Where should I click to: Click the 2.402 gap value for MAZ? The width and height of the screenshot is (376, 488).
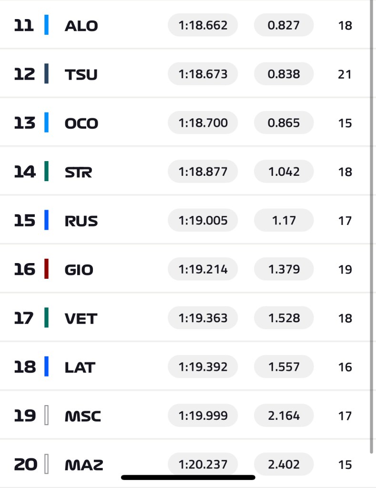tap(284, 465)
